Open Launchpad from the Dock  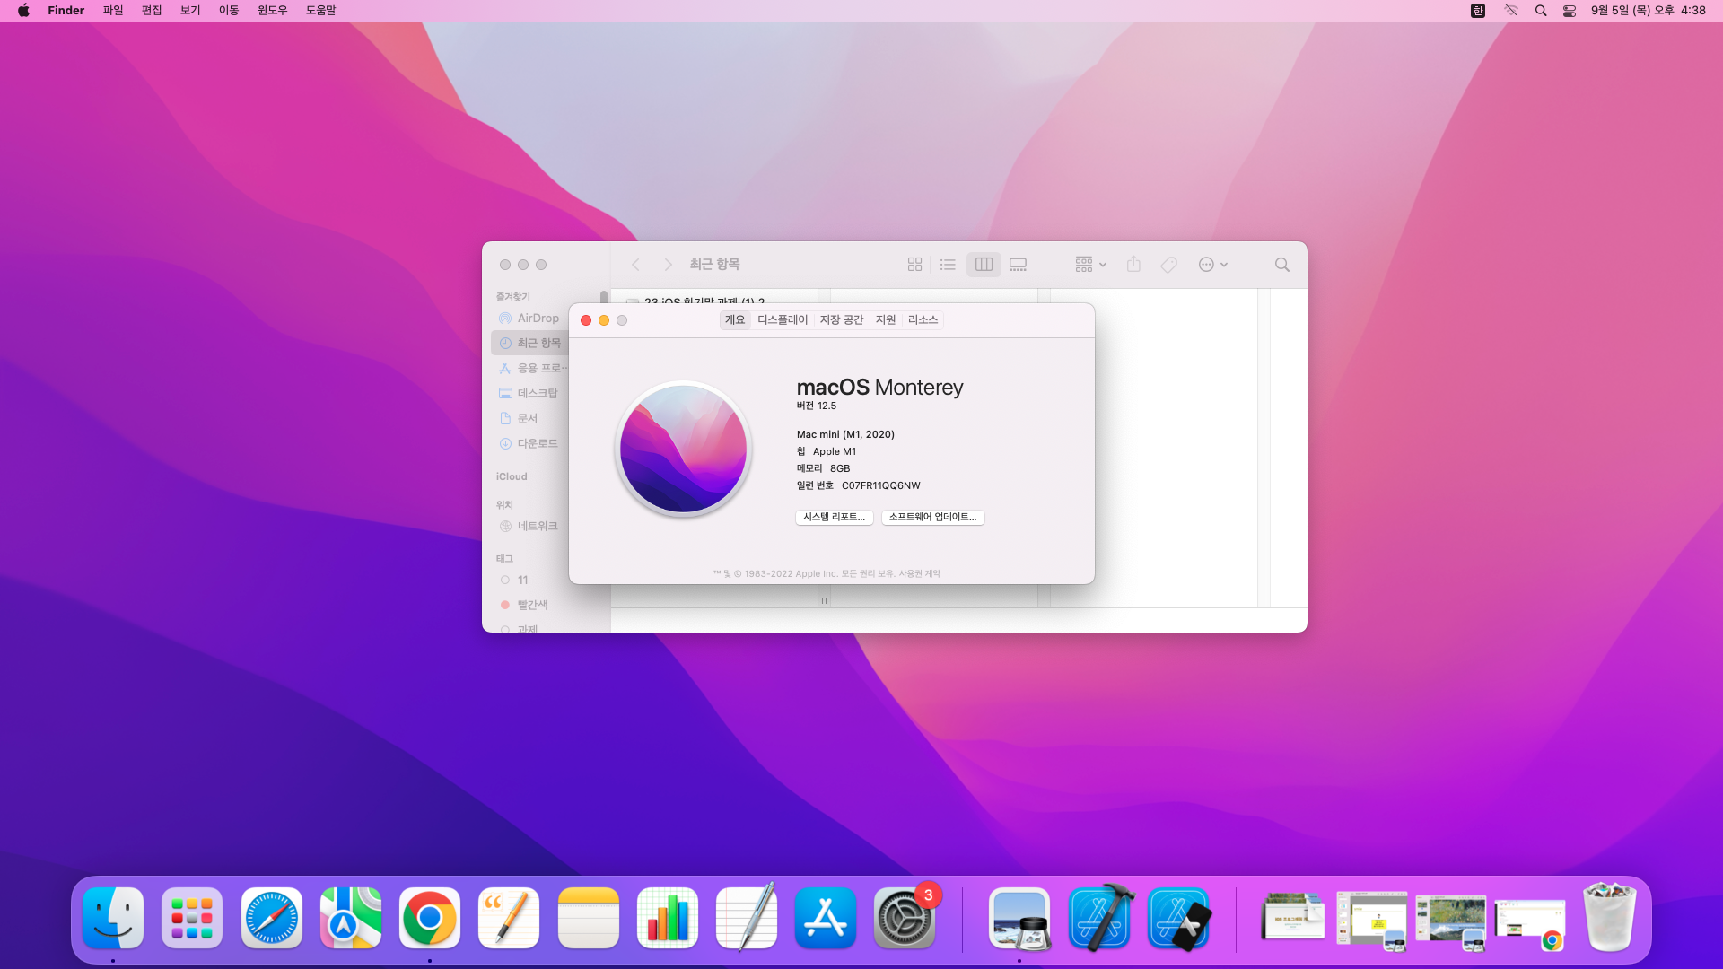click(192, 918)
